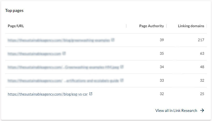The height and width of the screenshot is (121, 212).
Task: Click Page Authority value 32
Action: click(162, 94)
